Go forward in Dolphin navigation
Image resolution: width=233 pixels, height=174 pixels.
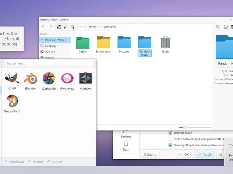click(x=51, y=27)
